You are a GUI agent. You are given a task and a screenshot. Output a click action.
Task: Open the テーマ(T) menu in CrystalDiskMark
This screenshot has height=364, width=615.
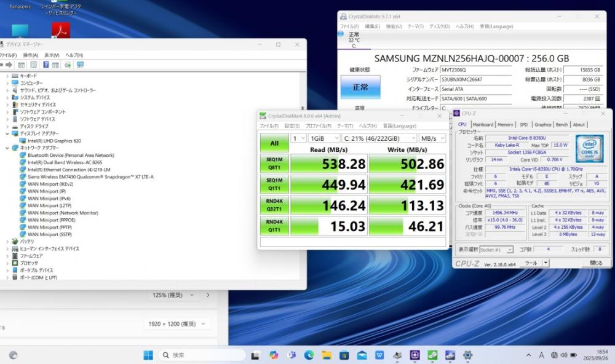346,126
